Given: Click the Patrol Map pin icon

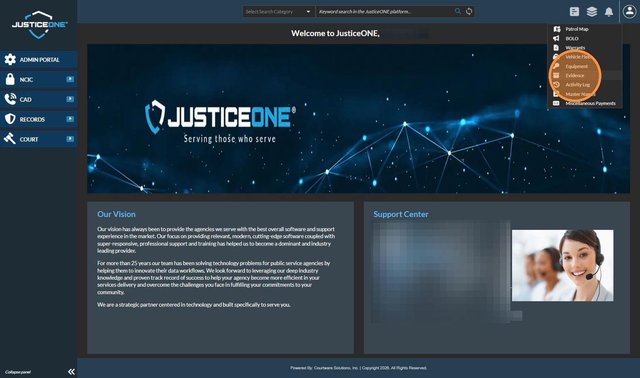Looking at the screenshot, I should [x=557, y=29].
